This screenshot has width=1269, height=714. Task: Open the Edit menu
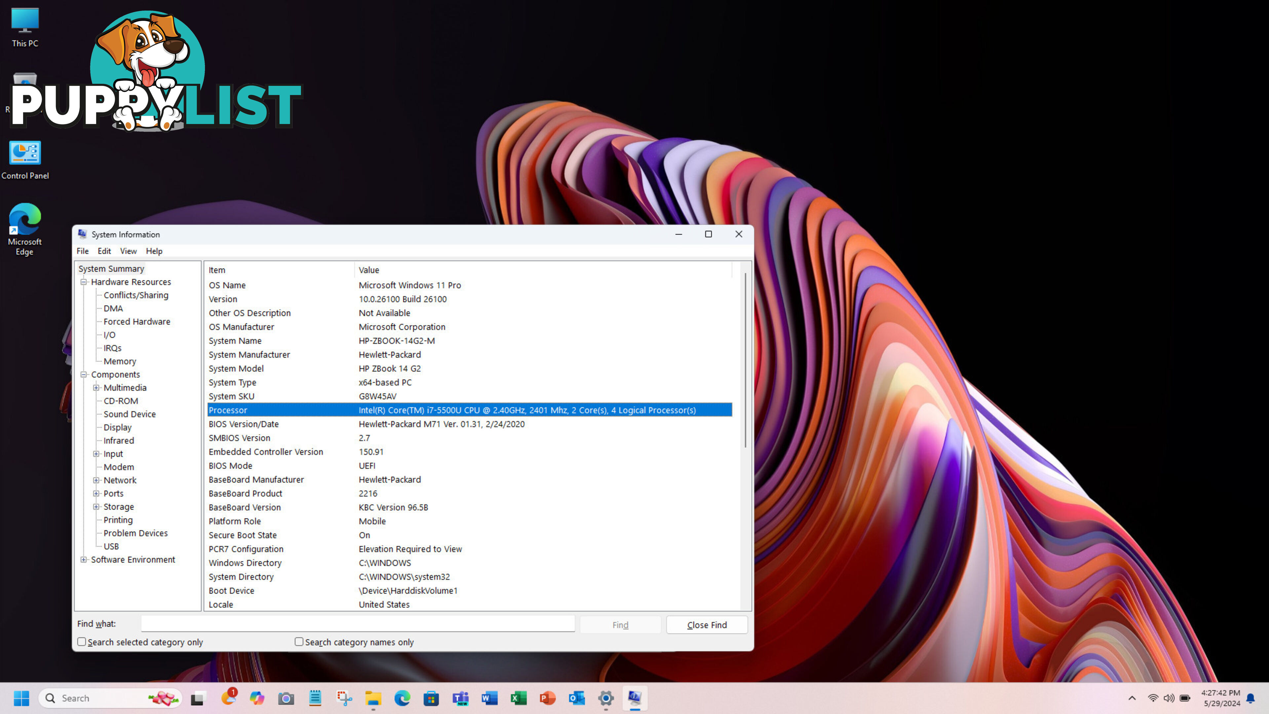click(x=104, y=251)
